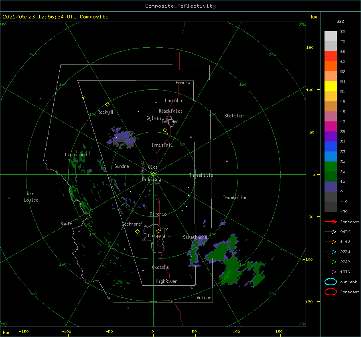Click yellow diamond marker below RedDeer
The height and width of the screenshot is (337, 361).
coord(165,130)
